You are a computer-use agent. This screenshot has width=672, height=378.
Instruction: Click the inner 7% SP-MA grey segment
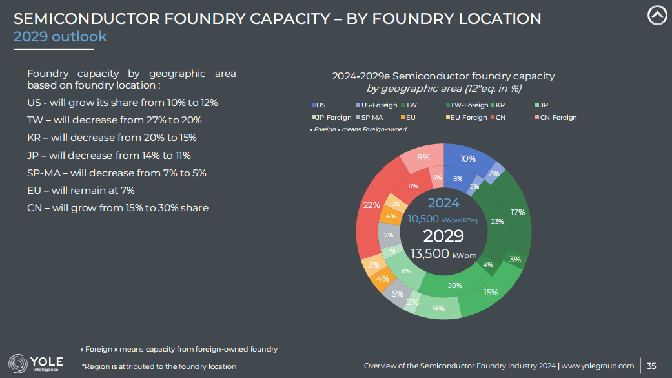pyautogui.click(x=388, y=235)
